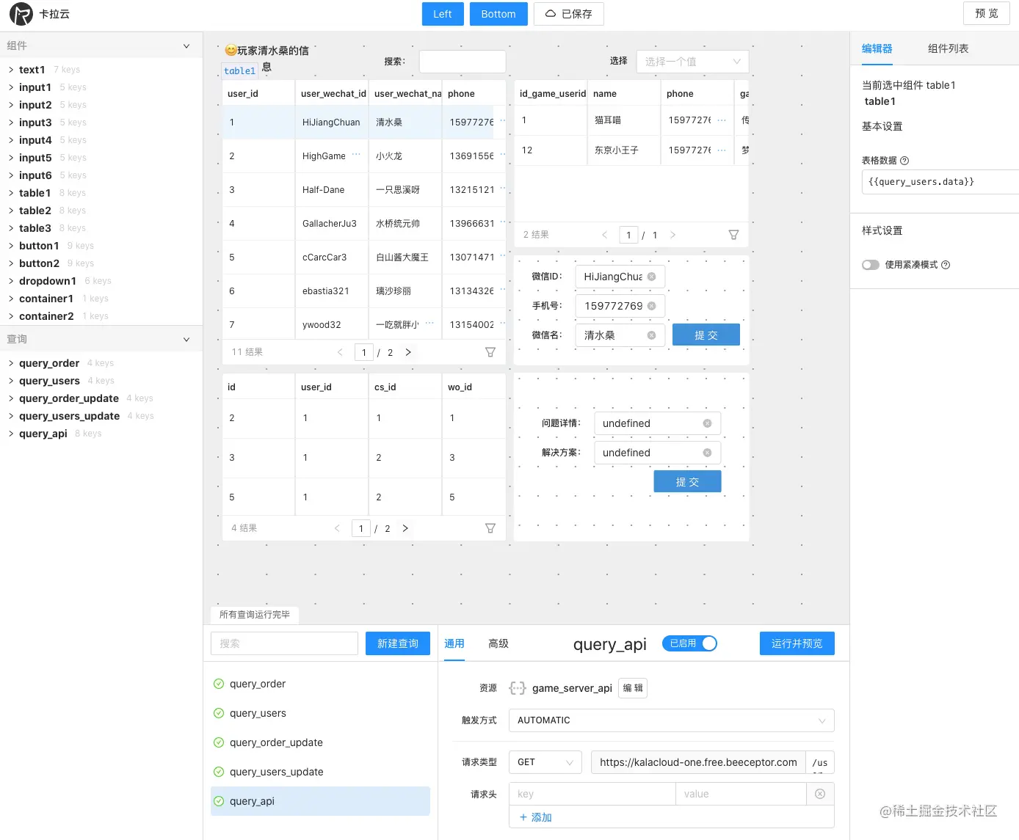Go to next page of 2 结果 table
Viewport: 1019px width, 840px height.
672,235
